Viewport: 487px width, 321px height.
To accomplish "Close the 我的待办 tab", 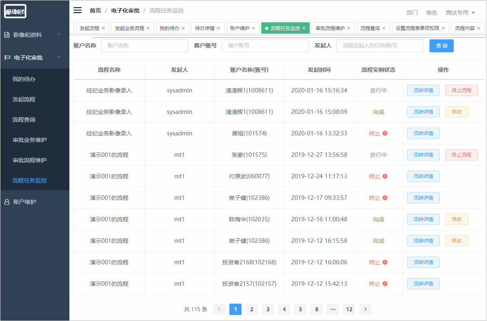I will pyautogui.click(x=183, y=28).
